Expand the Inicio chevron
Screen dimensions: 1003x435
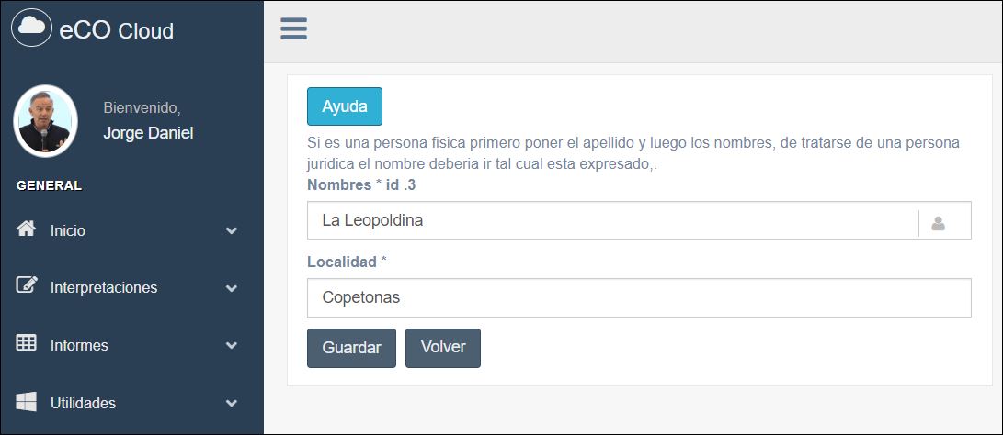tap(232, 230)
